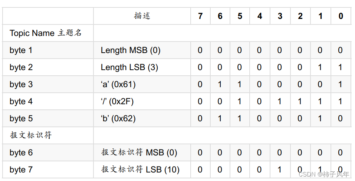Click Length MSB (0) description cell

[131, 50]
